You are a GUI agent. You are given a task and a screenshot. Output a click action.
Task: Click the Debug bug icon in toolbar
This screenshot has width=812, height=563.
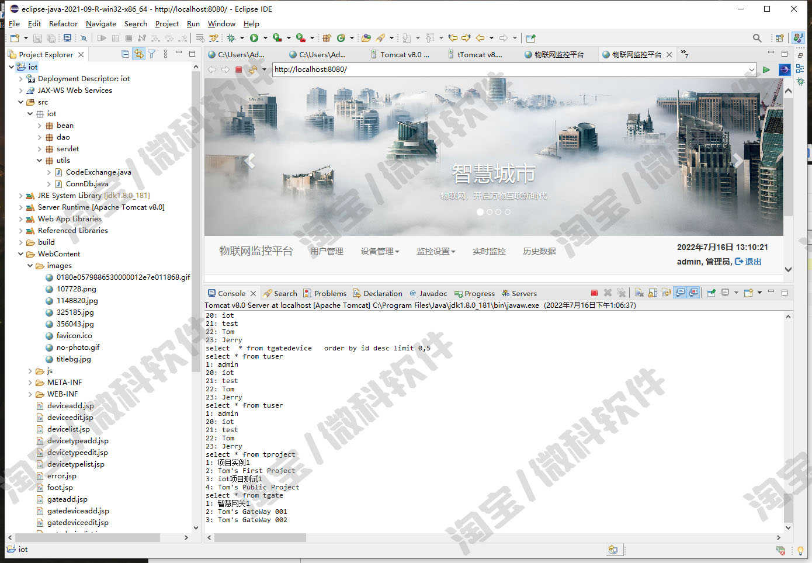pyautogui.click(x=231, y=38)
